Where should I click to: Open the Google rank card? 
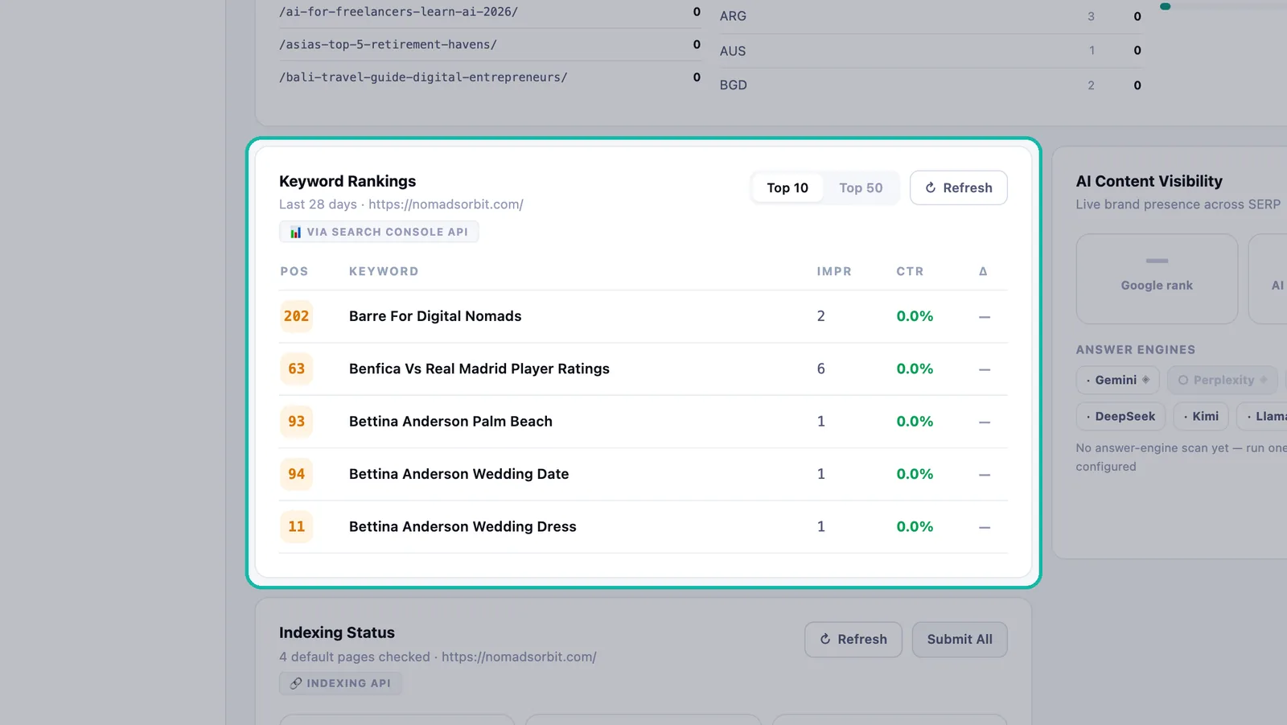pyautogui.click(x=1157, y=278)
